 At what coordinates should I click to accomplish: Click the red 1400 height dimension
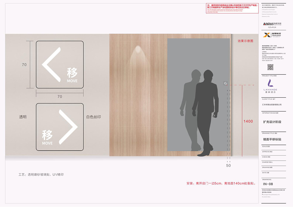tap(248, 121)
